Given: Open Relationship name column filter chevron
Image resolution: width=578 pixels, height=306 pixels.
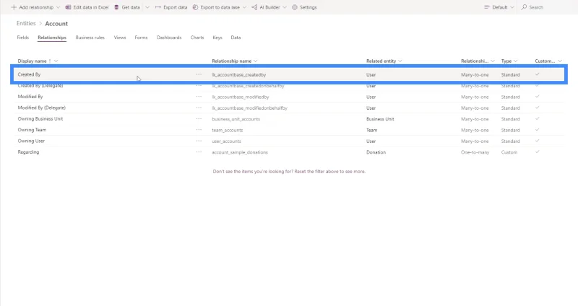Looking at the screenshot, I should 256,61.
